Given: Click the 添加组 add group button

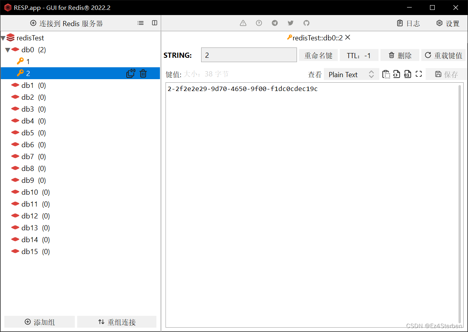Looking at the screenshot, I should (40, 322).
